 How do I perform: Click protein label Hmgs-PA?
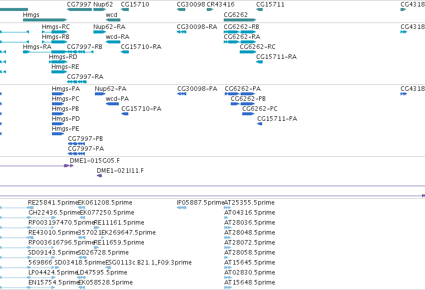coord(66,89)
